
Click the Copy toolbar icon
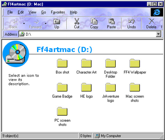(94, 21)
